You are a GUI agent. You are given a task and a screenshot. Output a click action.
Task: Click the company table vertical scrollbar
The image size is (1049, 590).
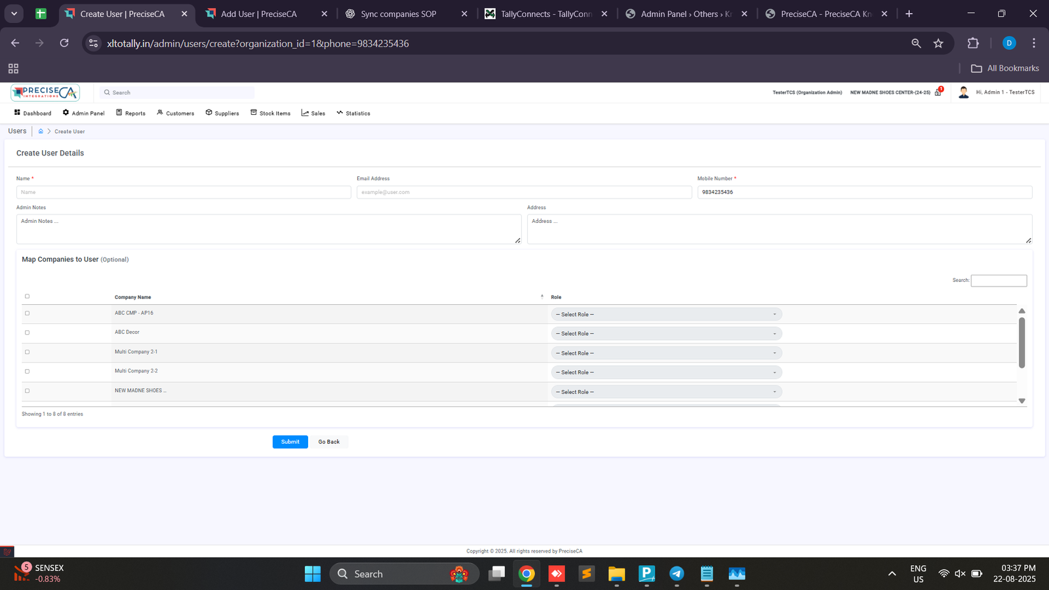pos(1021,343)
